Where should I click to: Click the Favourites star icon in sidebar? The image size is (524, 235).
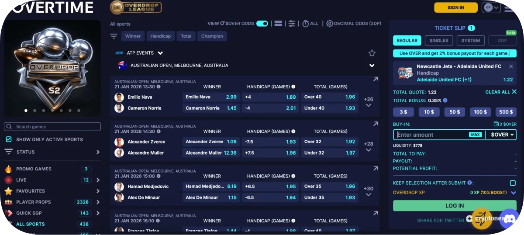coord(8,191)
